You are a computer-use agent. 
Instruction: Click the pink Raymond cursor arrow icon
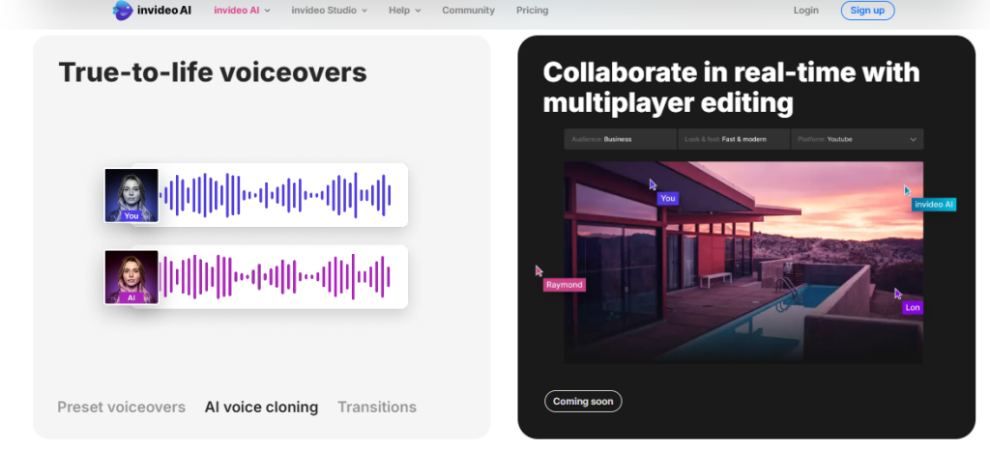click(539, 271)
